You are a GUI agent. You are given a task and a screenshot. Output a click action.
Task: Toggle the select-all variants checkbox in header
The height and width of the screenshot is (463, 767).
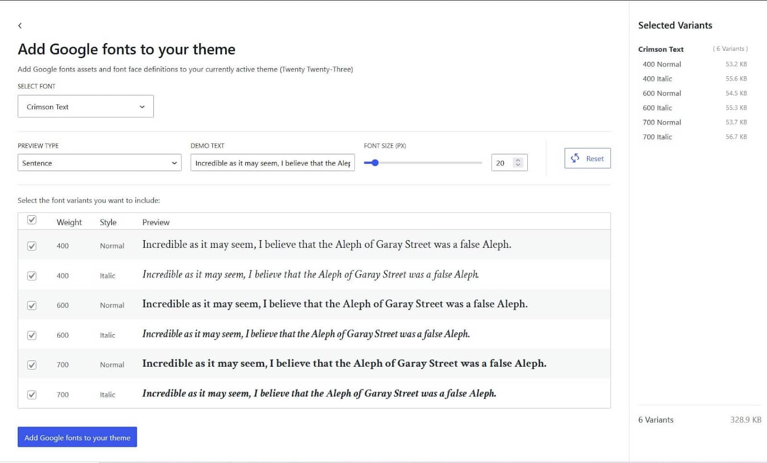click(x=32, y=220)
